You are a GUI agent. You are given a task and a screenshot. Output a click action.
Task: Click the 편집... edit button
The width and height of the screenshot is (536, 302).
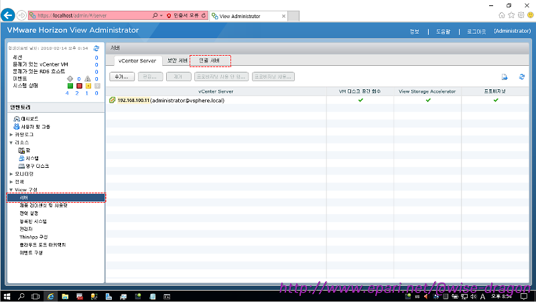click(x=150, y=77)
